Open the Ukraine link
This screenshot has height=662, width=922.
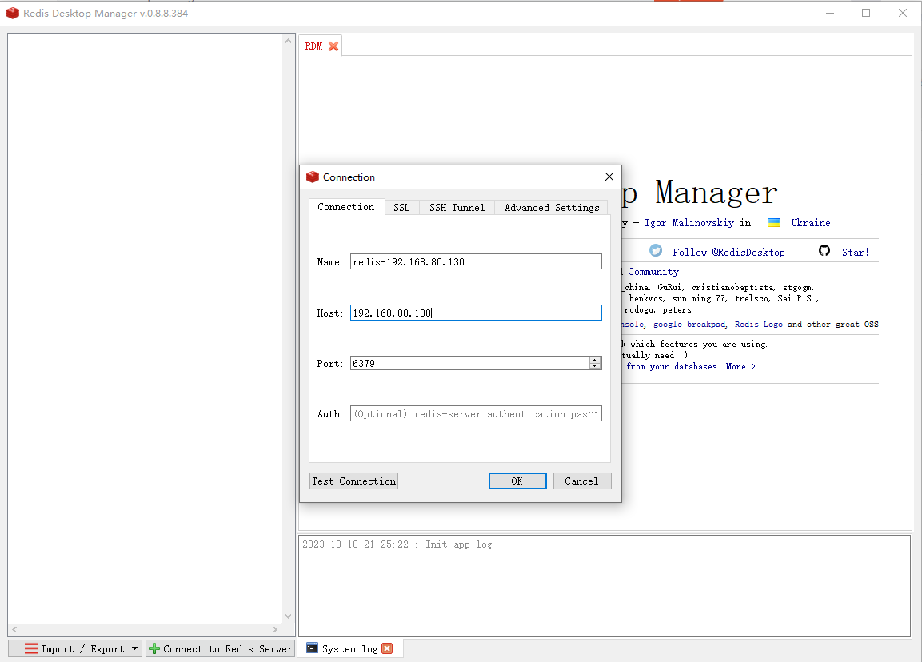tap(811, 223)
